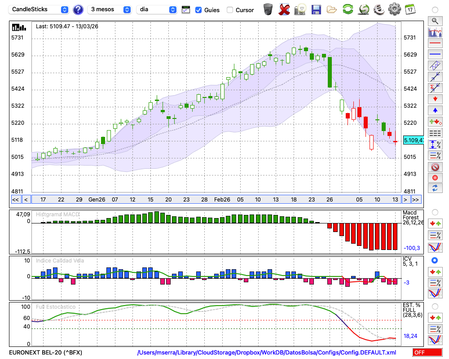Click the trash can icon

click(268, 9)
